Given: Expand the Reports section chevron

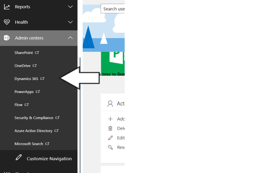Looking at the screenshot, I should tap(70, 7).
